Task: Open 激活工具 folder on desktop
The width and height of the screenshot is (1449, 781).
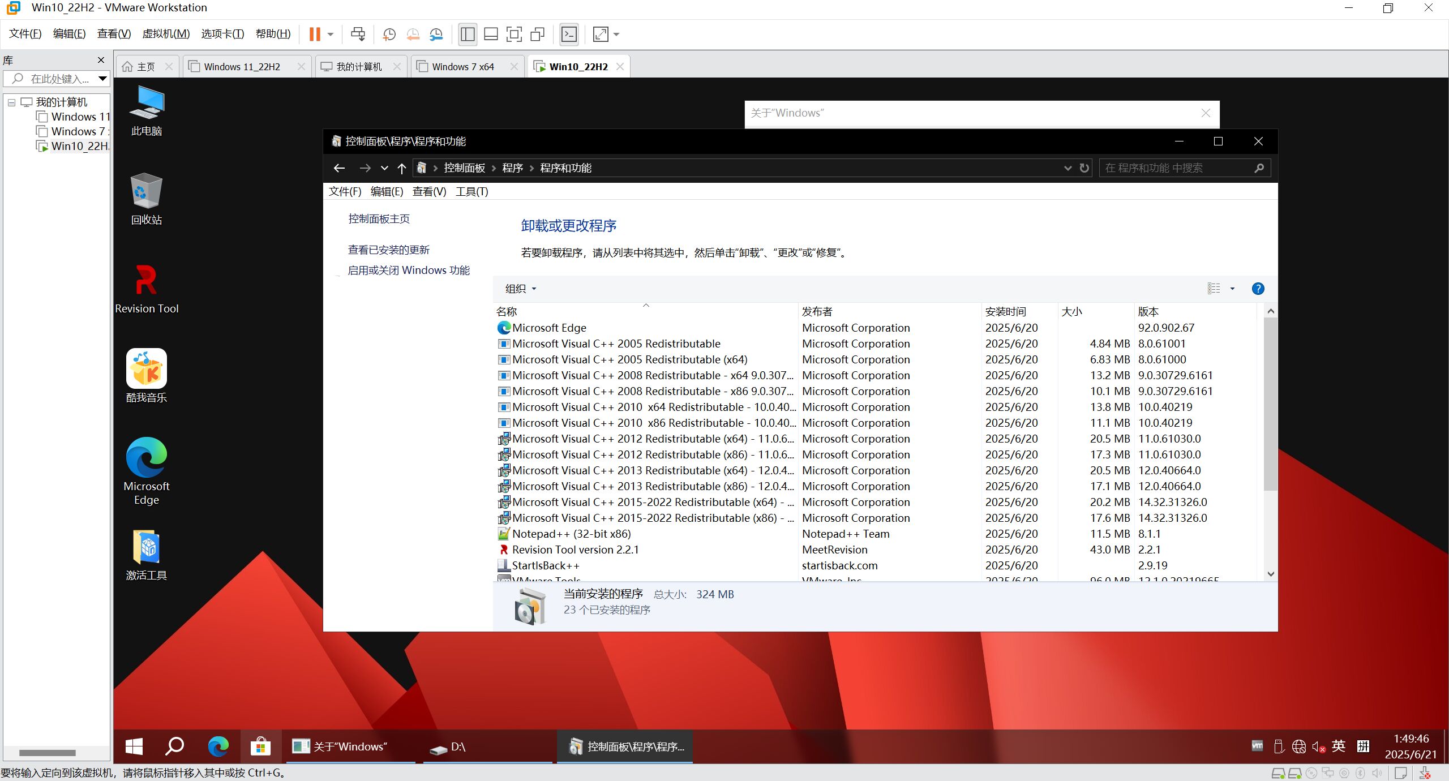Action: click(147, 555)
